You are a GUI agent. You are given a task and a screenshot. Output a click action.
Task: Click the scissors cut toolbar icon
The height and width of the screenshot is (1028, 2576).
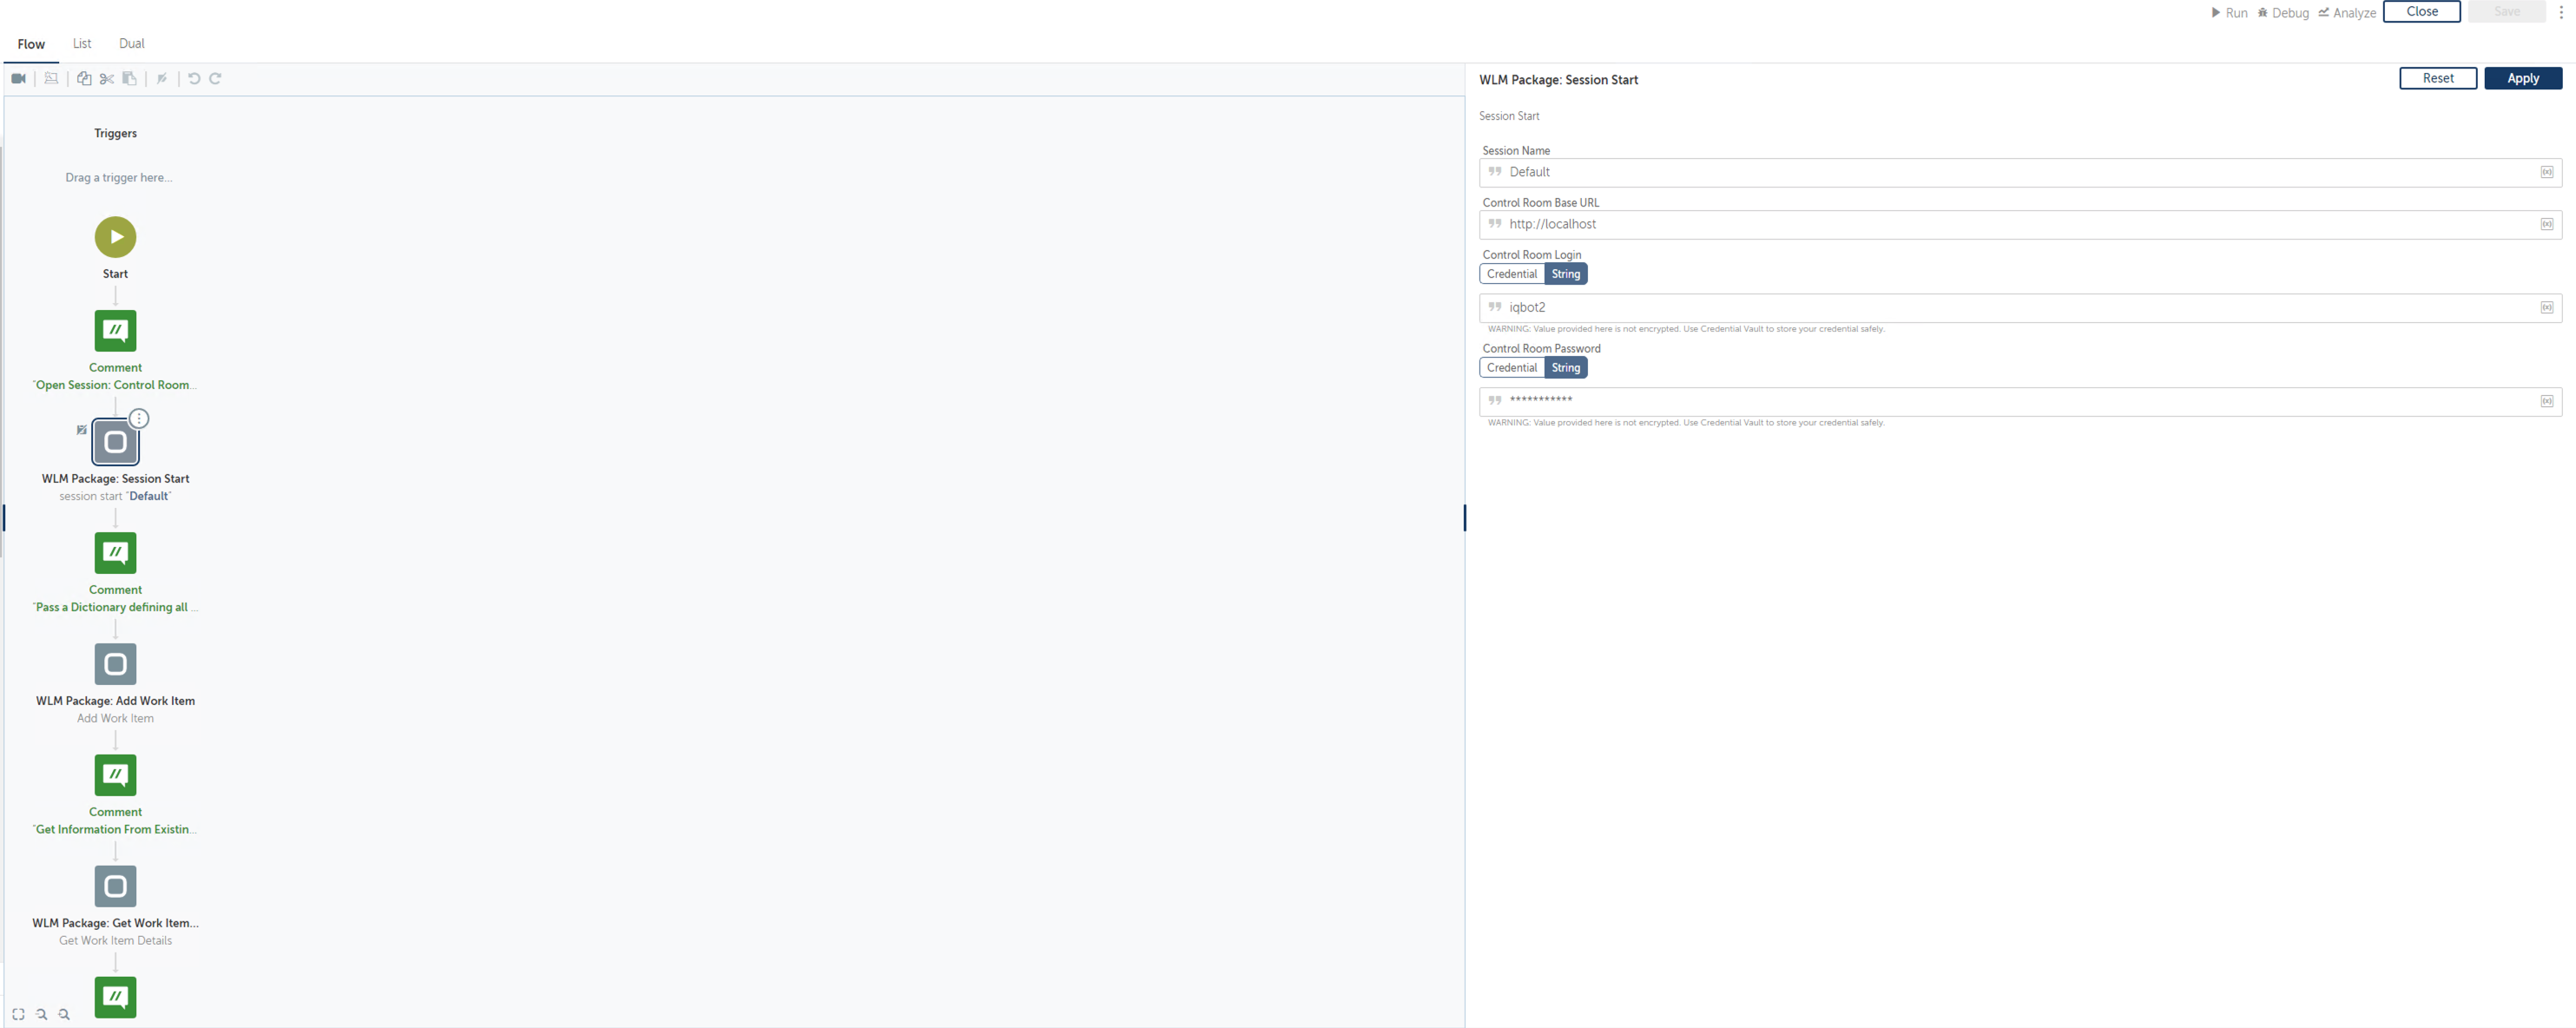pyautogui.click(x=107, y=79)
